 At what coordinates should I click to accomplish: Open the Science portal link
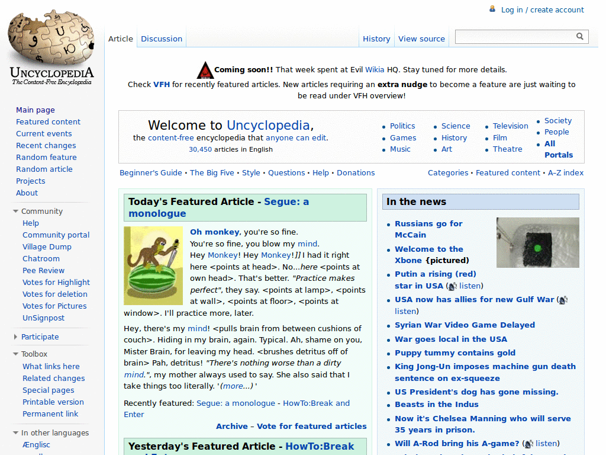(456, 126)
